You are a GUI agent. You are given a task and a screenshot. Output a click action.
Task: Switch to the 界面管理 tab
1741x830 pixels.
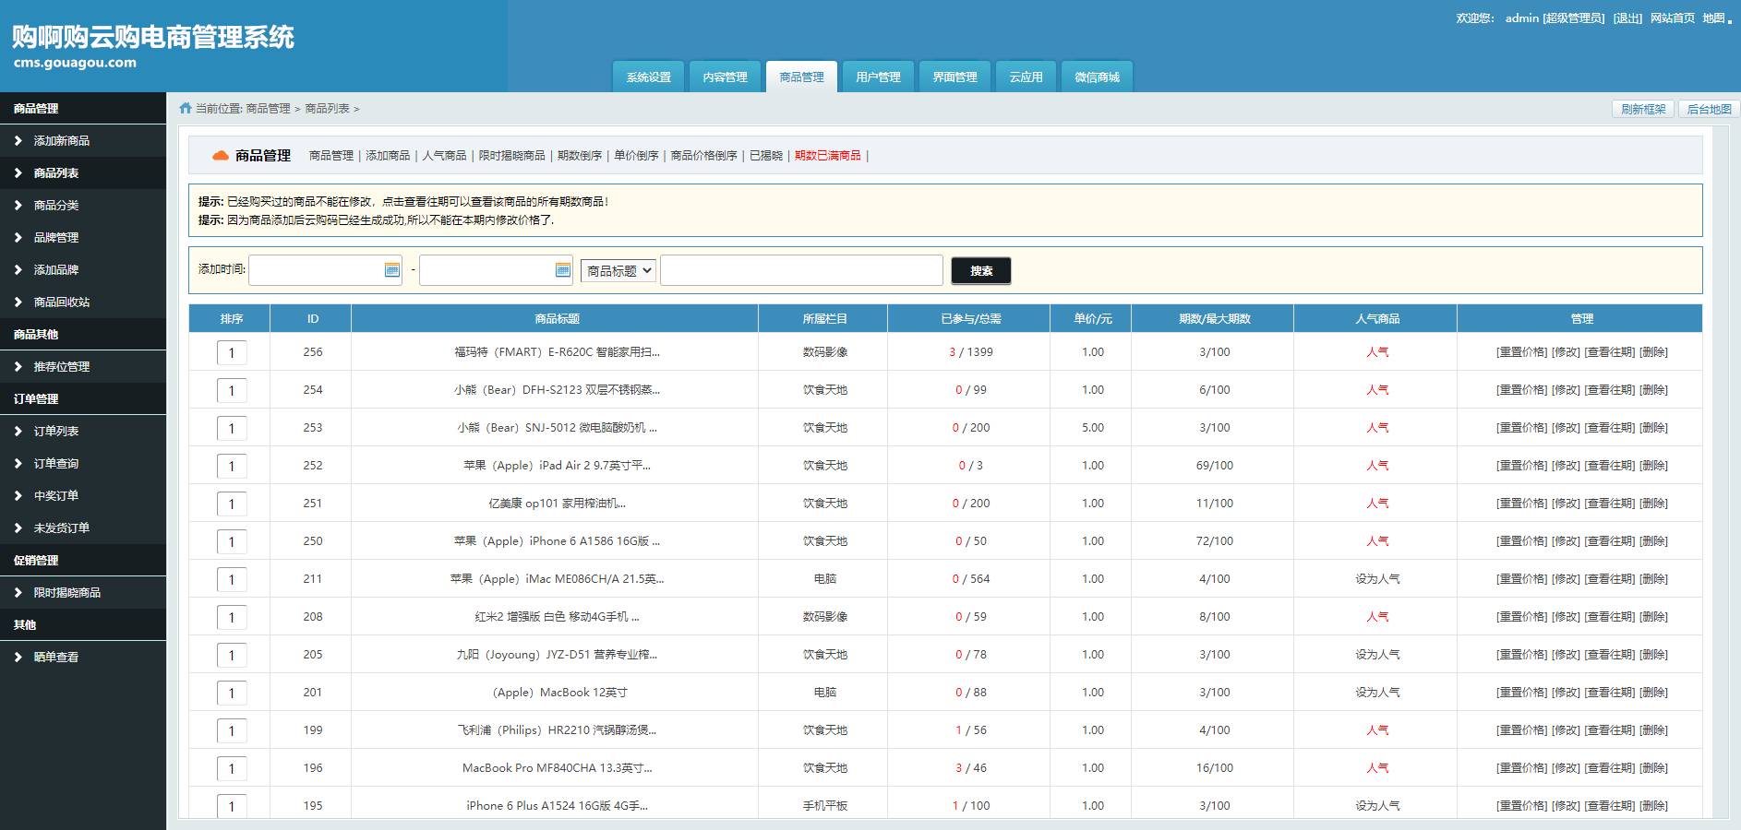coord(955,77)
